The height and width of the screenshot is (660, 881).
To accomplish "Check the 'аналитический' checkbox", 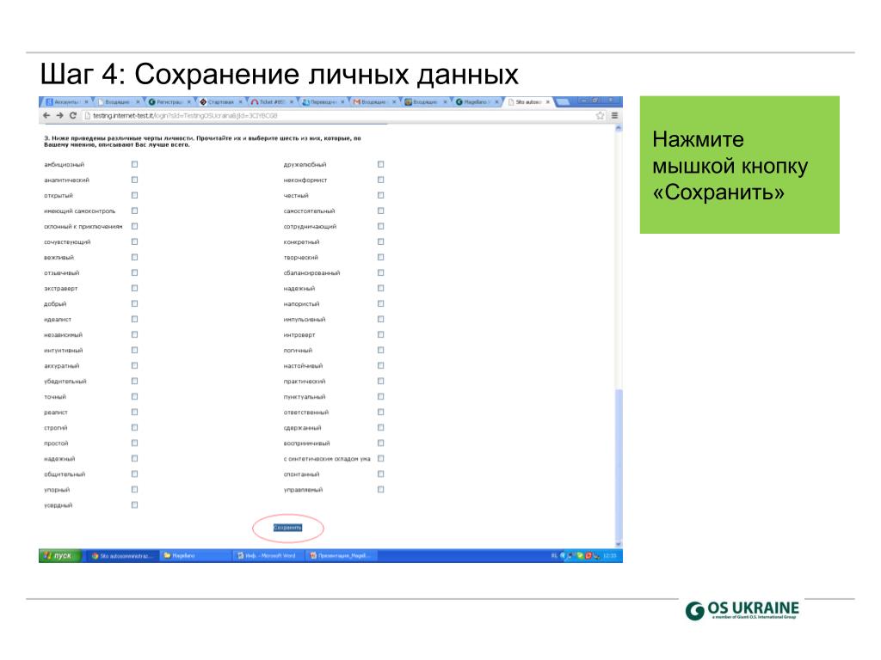I will pos(135,180).
